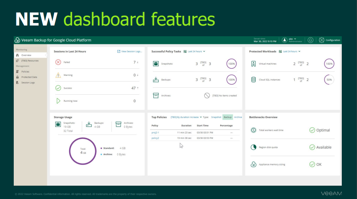Viewport: 357px width, 199px height.
Task: Click the '03/30 03:53 PM' start time
Action: click(x=205, y=138)
